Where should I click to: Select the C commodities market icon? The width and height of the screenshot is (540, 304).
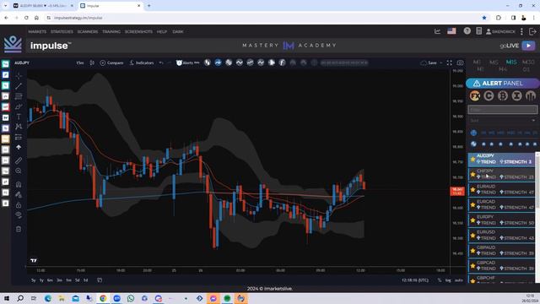pos(489,95)
